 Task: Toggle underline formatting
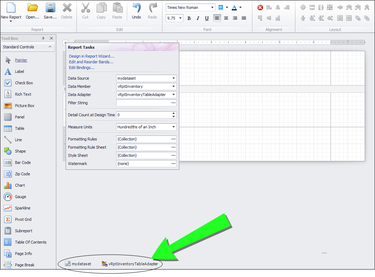tap(207, 18)
